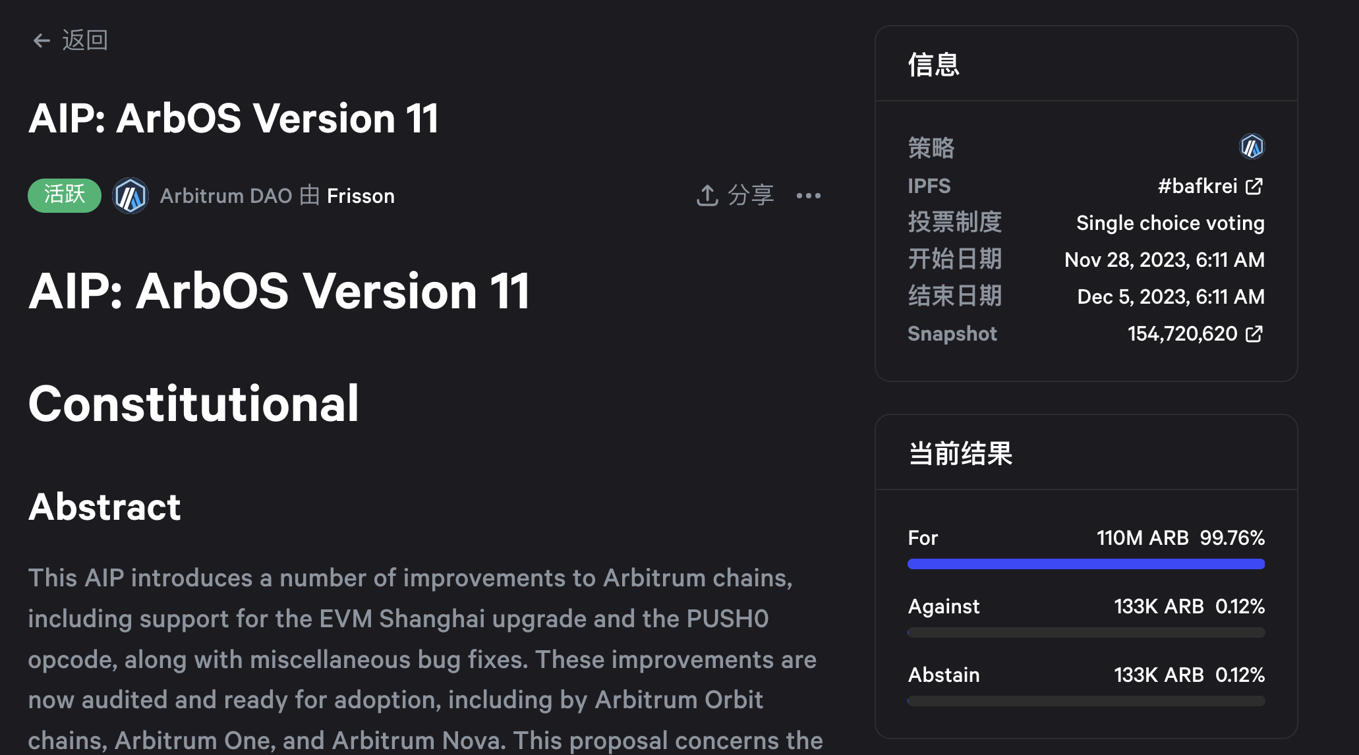Click the back arrow icon
Viewport: 1359px width, 755px height.
42,41
